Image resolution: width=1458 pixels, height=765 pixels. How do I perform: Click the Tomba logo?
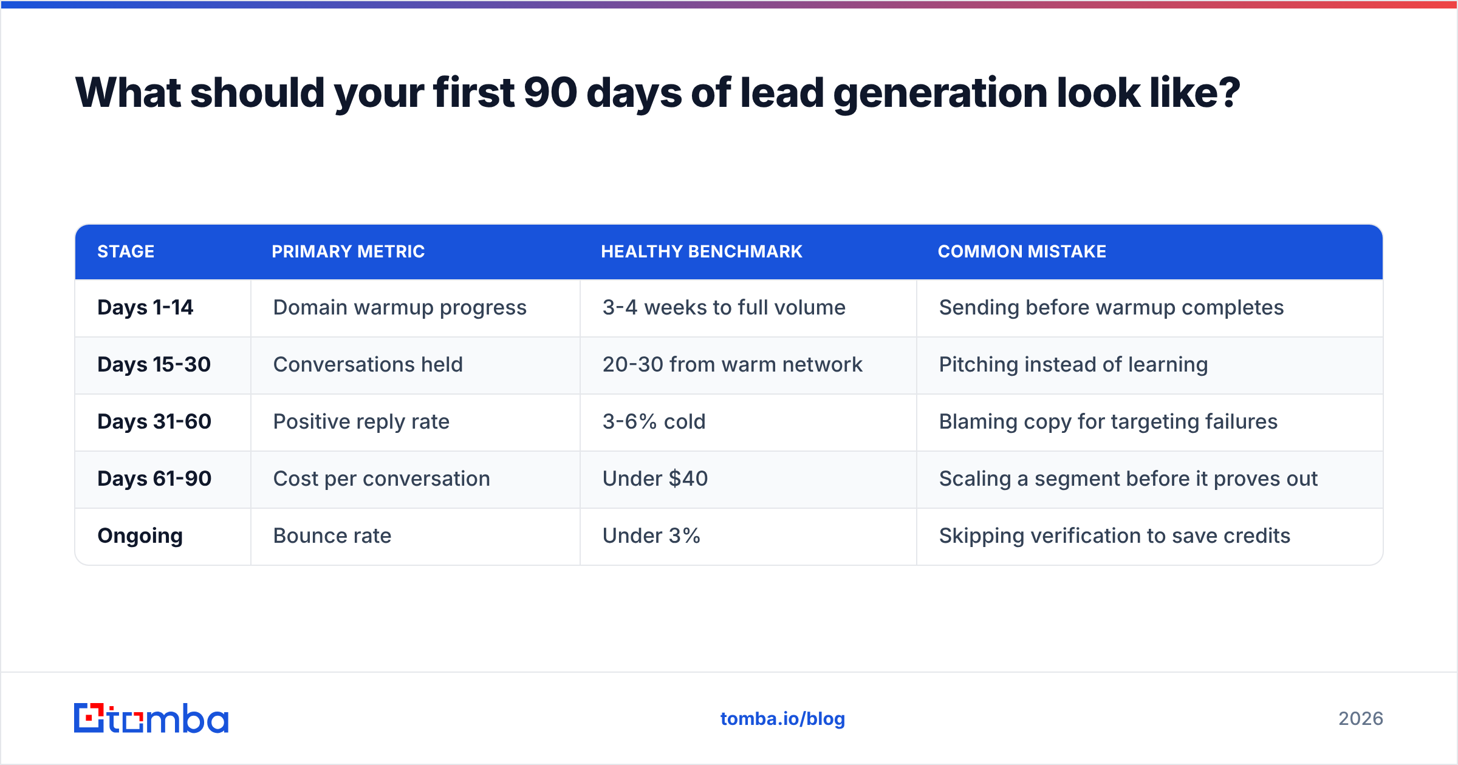tap(151, 718)
